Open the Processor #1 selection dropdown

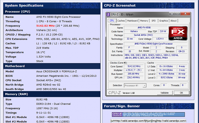click(135, 86)
